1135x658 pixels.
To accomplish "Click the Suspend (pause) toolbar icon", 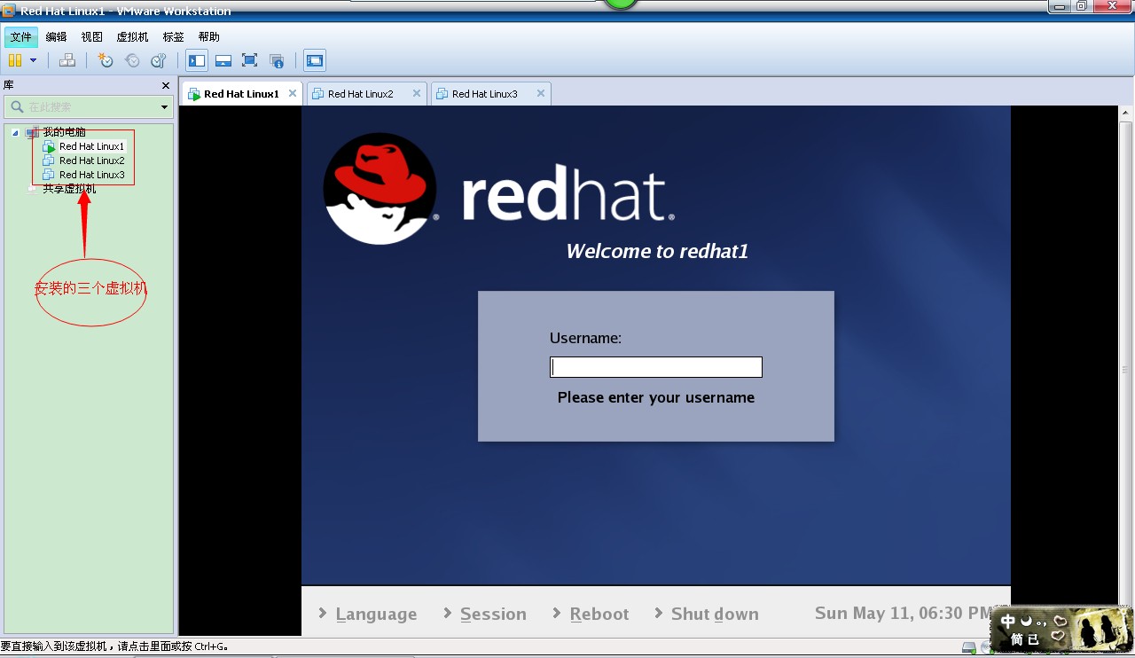I will click(x=15, y=60).
